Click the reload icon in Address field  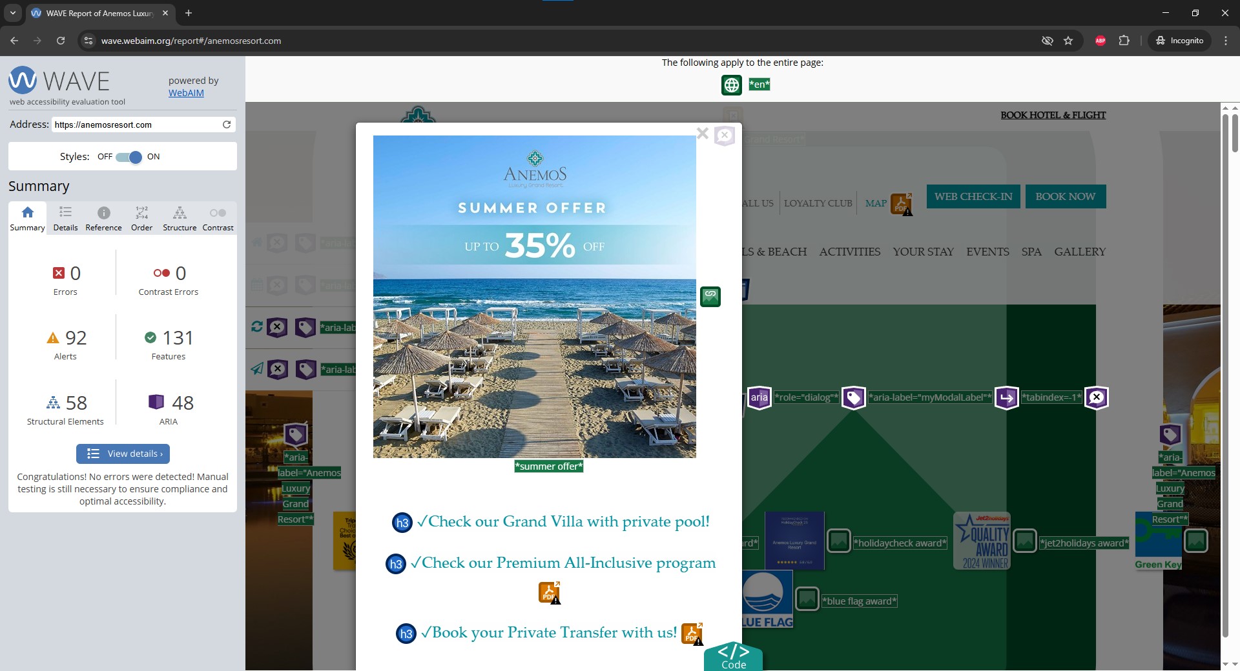(227, 125)
